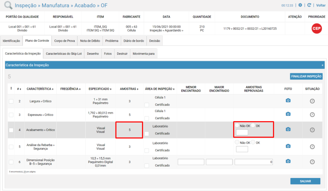Viewport: 328px width, 191px height.
Task: Select Característica da Inspeção sub-tab
Action: coord(23,54)
